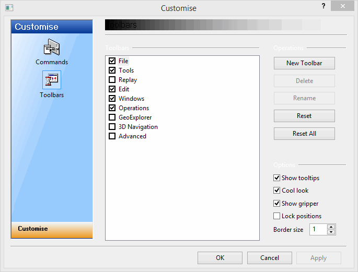Select the Customise group bar at sidebar bottom
This screenshot has width=358, height=272.
pos(52,230)
